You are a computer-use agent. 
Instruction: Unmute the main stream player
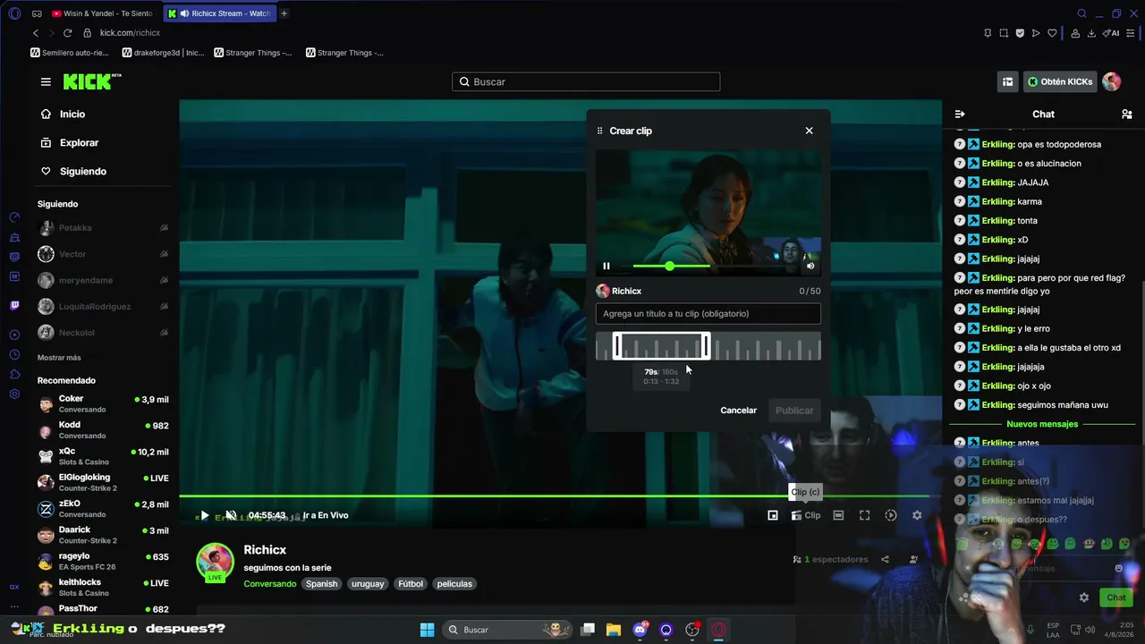231,515
